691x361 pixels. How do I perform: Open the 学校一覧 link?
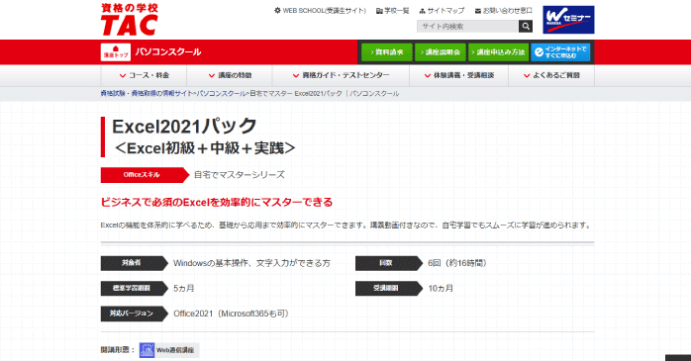point(393,11)
